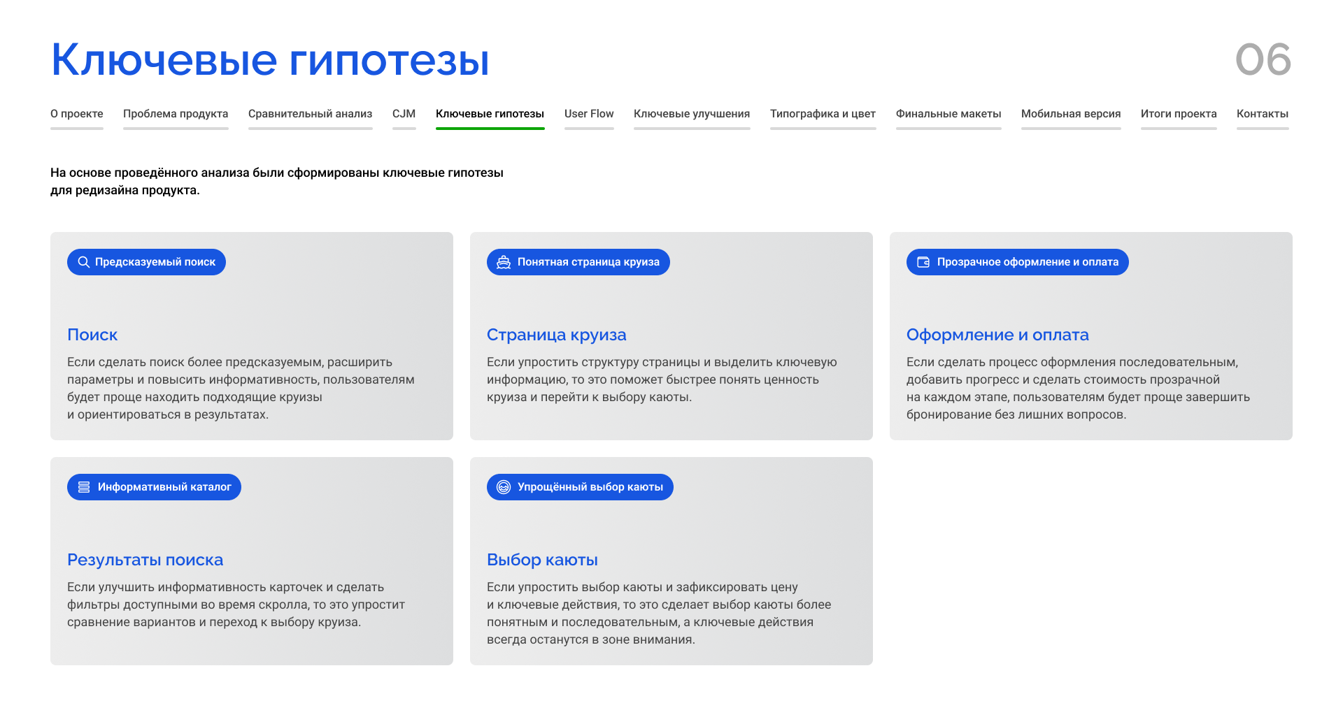Select the CJM tab

click(404, 114)
